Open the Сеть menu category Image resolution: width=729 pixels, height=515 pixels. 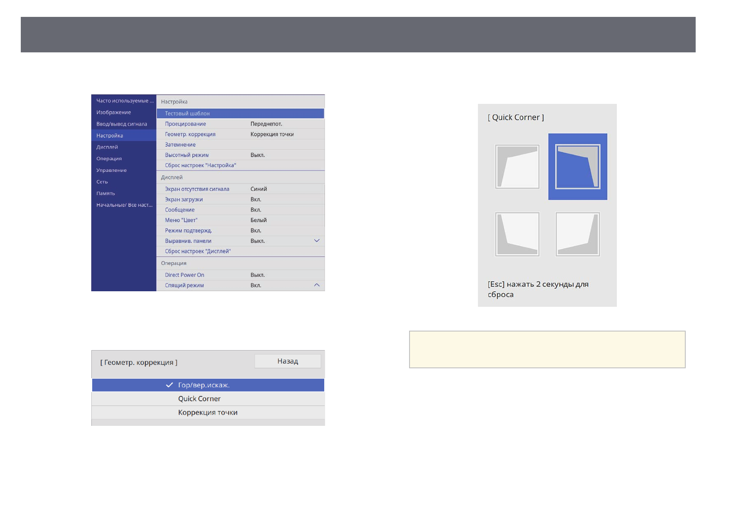[102, 182]
